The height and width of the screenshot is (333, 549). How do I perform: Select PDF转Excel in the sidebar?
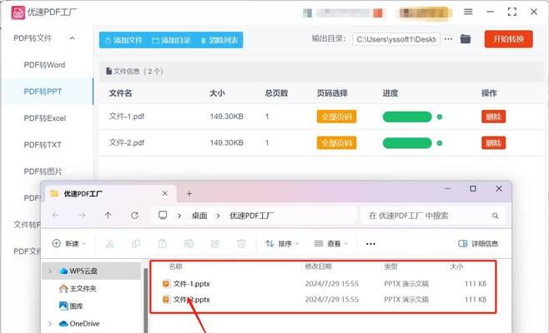click(45, 118)
